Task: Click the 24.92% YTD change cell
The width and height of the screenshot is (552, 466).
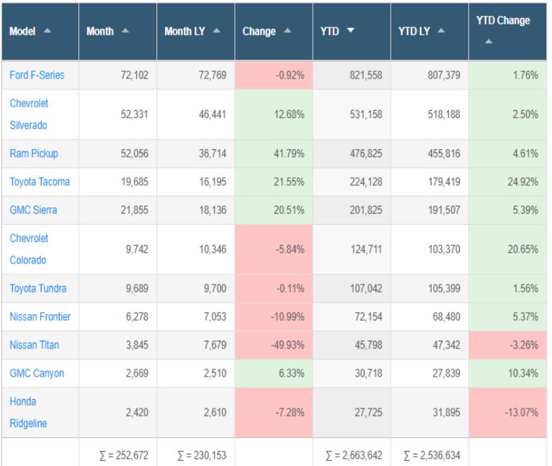Action: pos(507,182)
